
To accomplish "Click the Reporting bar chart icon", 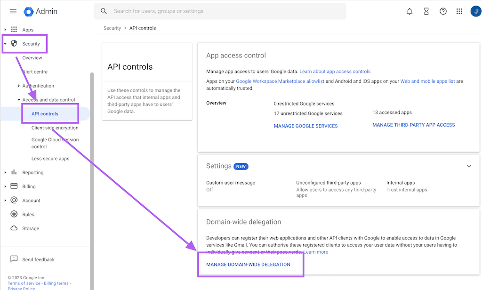I will (14, 172).
